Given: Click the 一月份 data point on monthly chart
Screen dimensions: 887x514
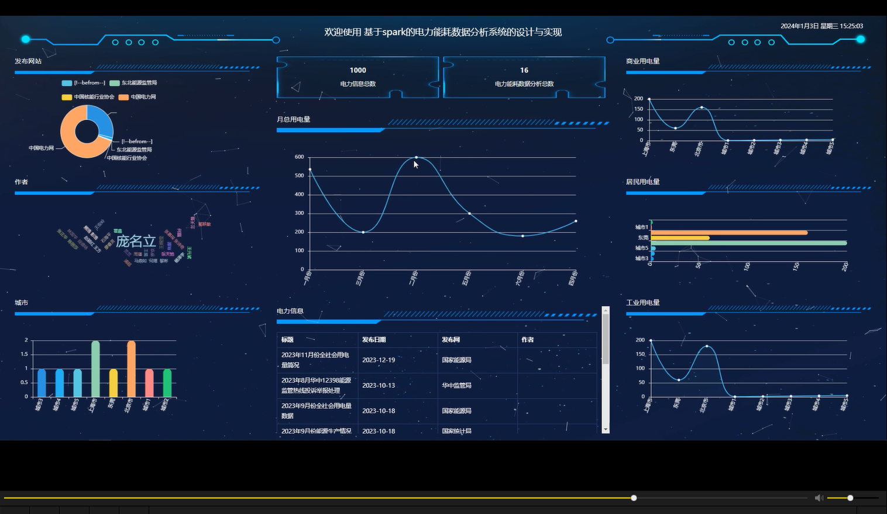Looking at the screenshot, I should [x=310, y=169].
